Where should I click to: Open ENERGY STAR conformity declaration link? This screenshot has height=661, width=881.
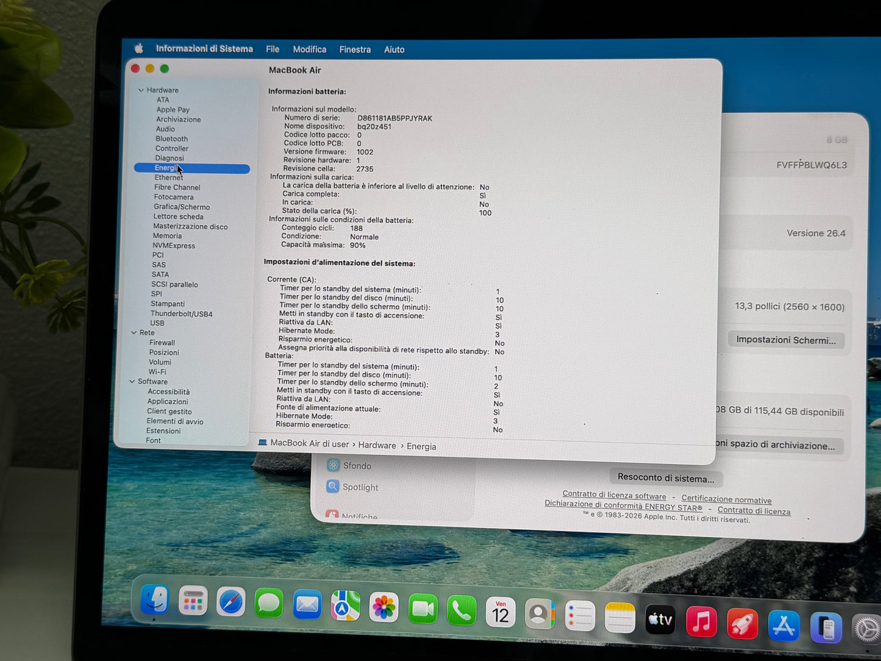pyautogui.click(x=623, y=505)
